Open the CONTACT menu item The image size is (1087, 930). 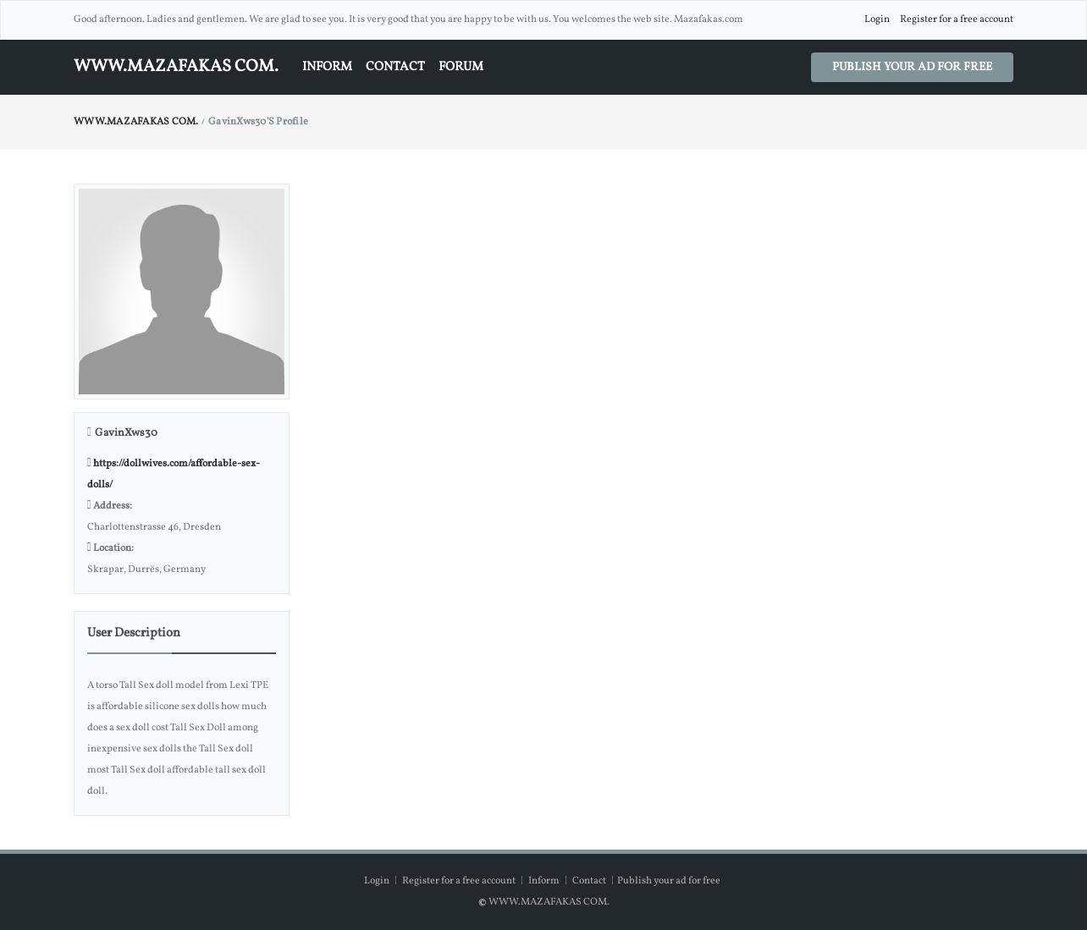click(395, 67)
